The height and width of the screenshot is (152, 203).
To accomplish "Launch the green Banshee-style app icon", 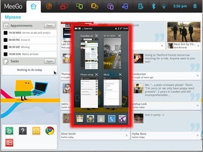I will coord(9,131).
